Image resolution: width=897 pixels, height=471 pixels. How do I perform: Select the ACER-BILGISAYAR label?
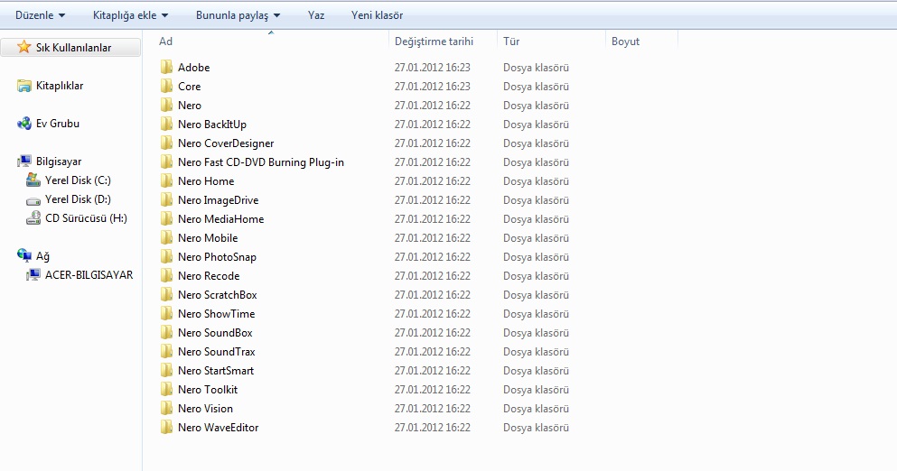click(89, 275)
